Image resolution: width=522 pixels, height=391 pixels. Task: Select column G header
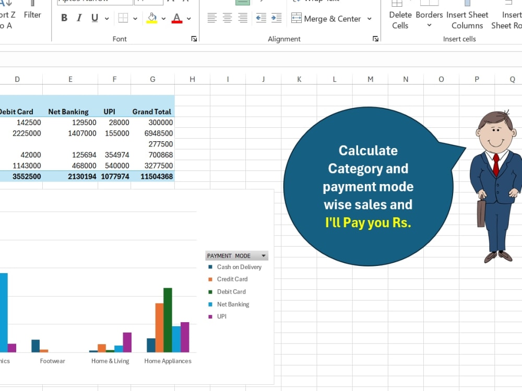(152, 79)
